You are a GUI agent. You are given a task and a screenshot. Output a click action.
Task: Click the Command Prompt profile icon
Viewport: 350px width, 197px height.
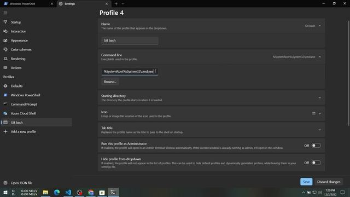(x=5, y=104)
